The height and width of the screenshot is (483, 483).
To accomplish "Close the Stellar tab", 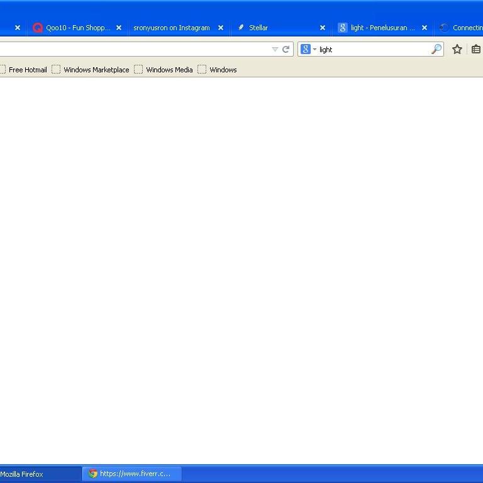I will 323,28.
